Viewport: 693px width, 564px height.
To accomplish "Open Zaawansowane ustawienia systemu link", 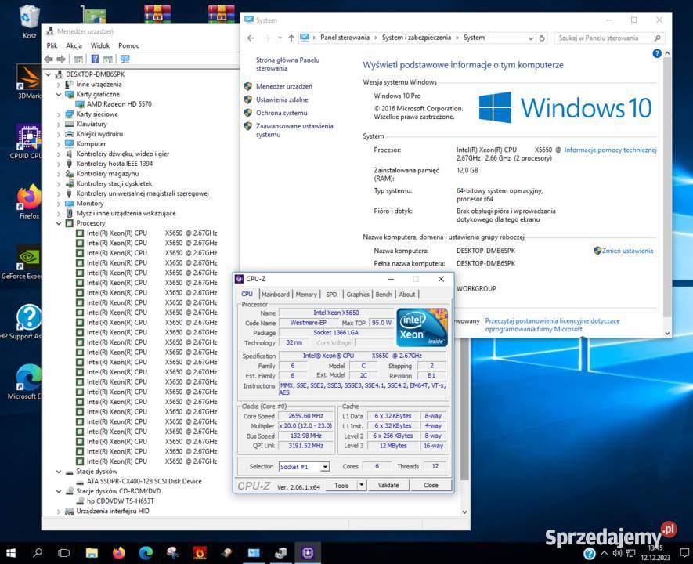I will pos(294,130).
